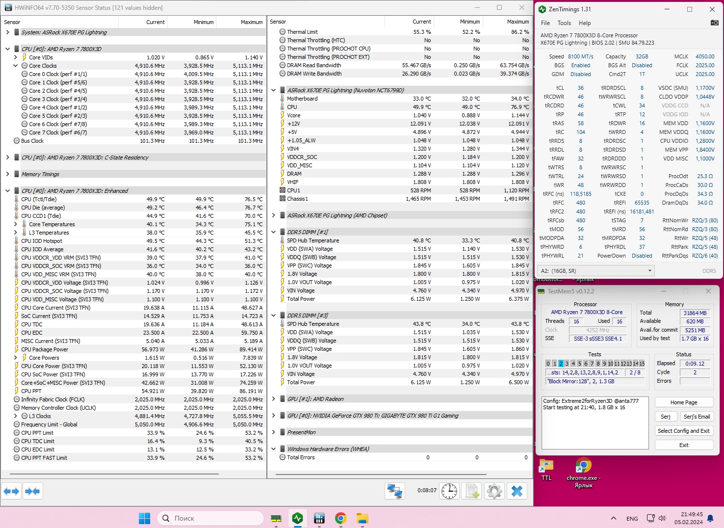Click the bolt icon beside Vcore

283,115
